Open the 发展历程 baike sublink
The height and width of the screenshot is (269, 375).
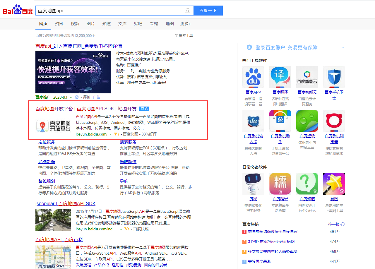(x=83, y=265)
